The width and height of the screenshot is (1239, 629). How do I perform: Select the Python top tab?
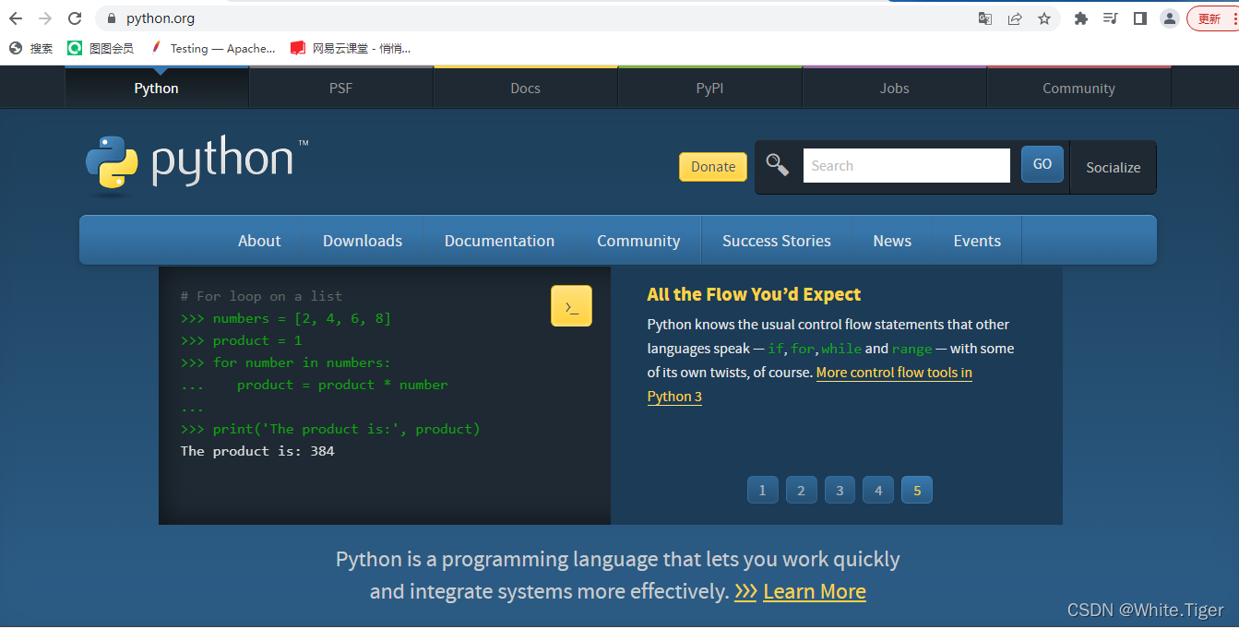[157, 88]
